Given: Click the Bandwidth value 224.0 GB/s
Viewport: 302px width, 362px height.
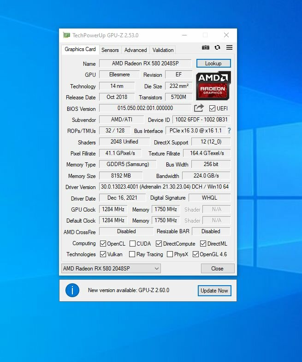Looking at the screenshot, I should (x=206, y=176).
